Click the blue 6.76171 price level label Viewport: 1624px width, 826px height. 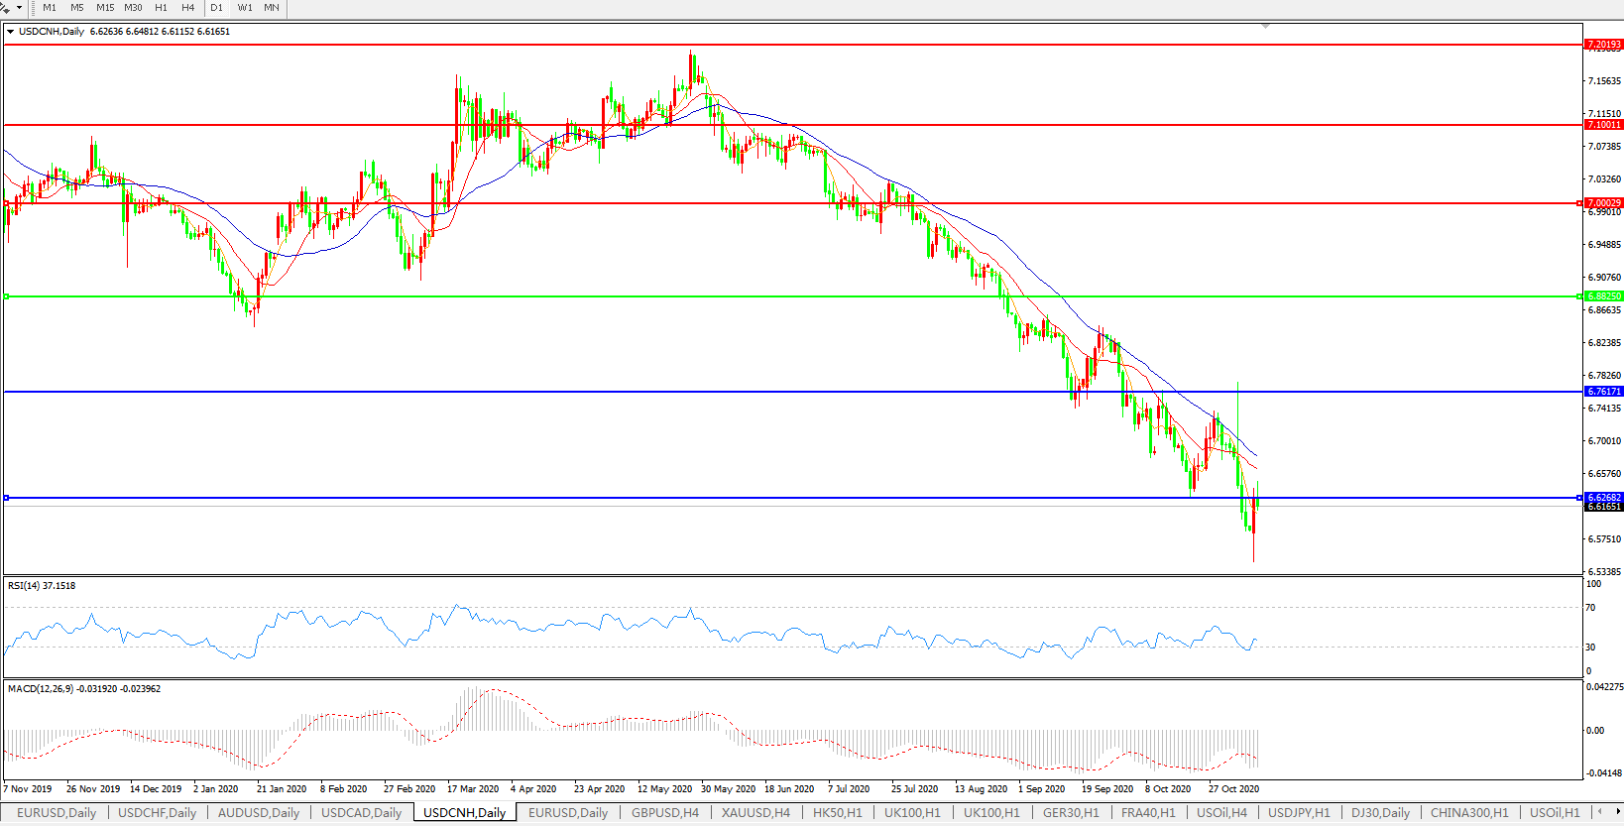point(1603,392)
